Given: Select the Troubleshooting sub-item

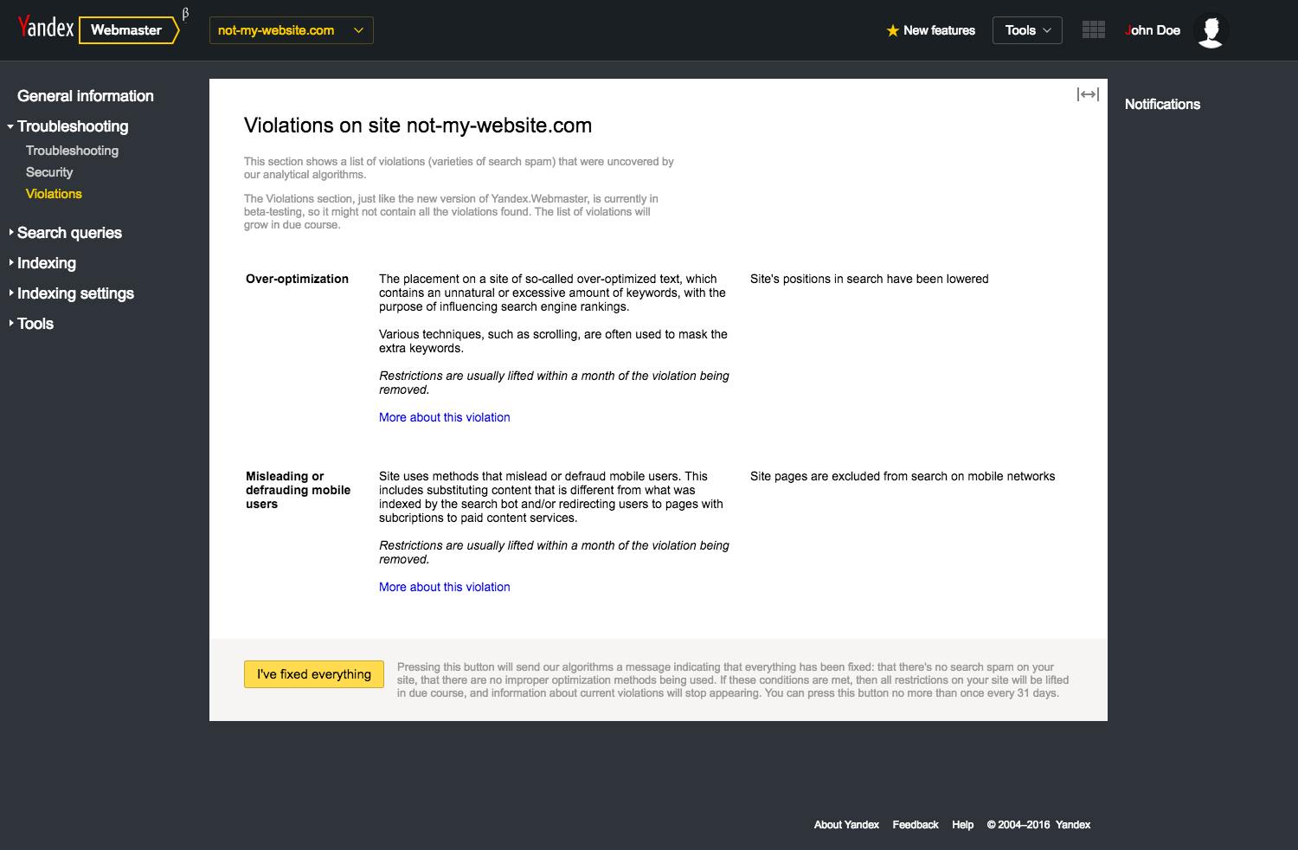Looking at the screenshot, I should (x=72, y=151).
